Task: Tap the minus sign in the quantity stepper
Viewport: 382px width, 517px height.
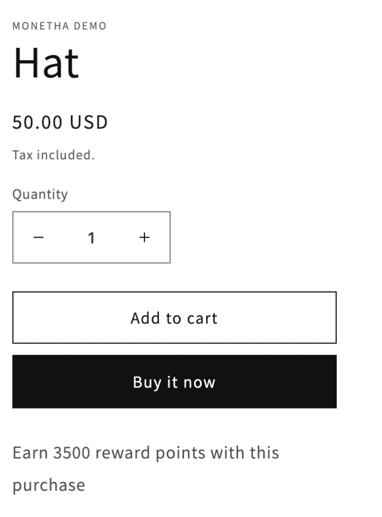Action: pos(38,238)
